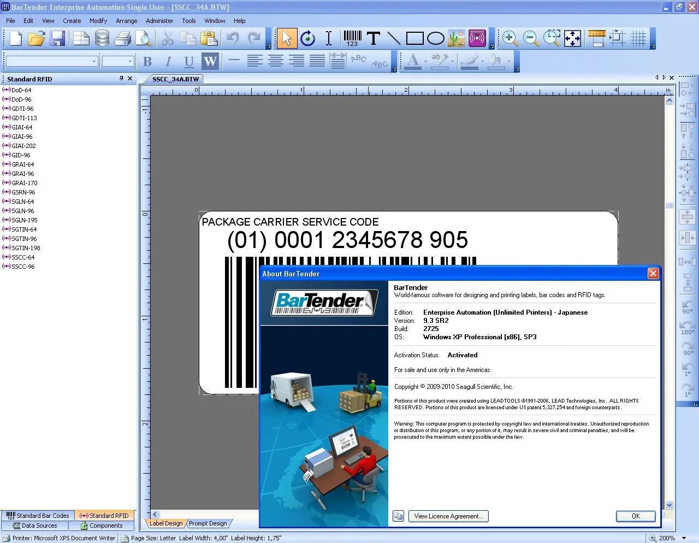Choose the Text creation tool
Viewport: 699px width, 543px height.
[374, 38]
